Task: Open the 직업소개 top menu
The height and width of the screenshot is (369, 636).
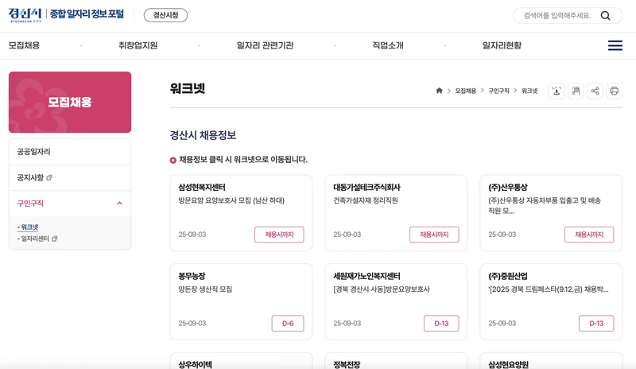Action: pos(388,45)
